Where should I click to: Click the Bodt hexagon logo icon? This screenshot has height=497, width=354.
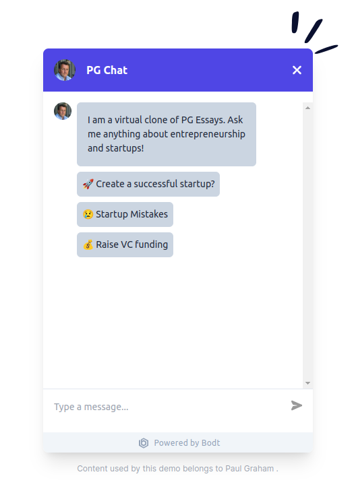click(x=144, y=443)
